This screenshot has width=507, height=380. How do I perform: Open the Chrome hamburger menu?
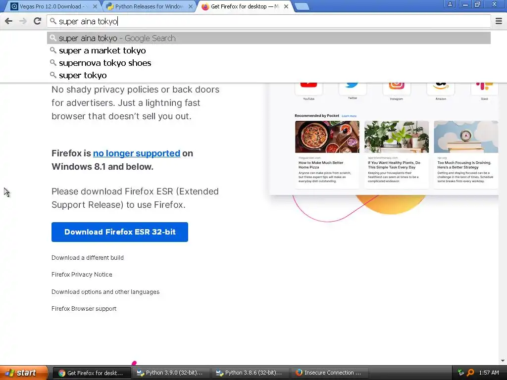[499, 21]
